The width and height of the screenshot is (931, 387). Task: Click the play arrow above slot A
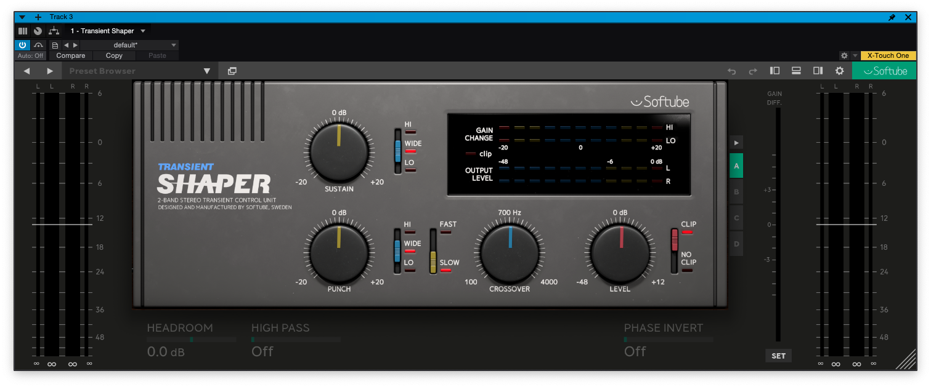(x=736, y=143)
